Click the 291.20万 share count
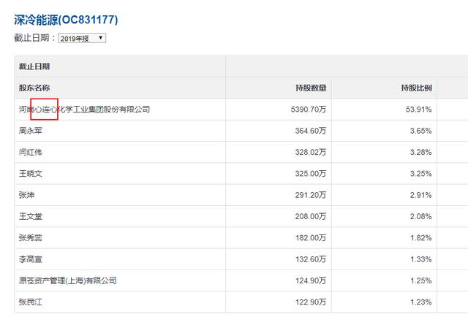This screenshot has height=325, width=468. click(310, 195)
